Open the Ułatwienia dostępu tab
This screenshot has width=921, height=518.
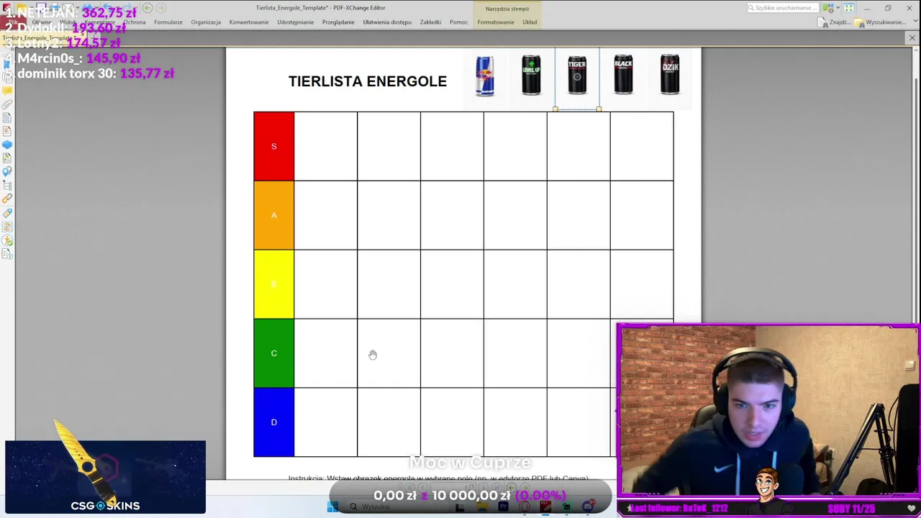pyautogui.click(x=387, y=22)
